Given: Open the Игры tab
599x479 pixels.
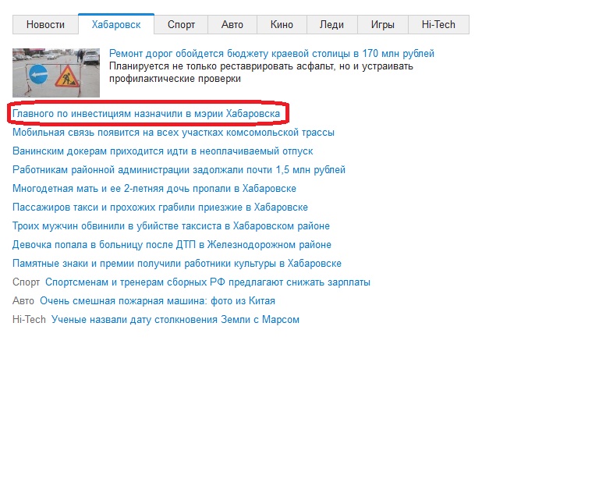Looking at the screenshot, I should [x=383, y=25].
